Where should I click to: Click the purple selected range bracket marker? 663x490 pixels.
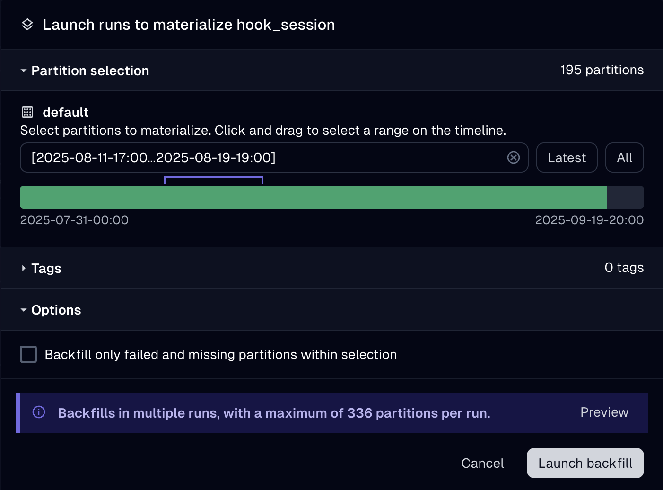click(213, 180)
